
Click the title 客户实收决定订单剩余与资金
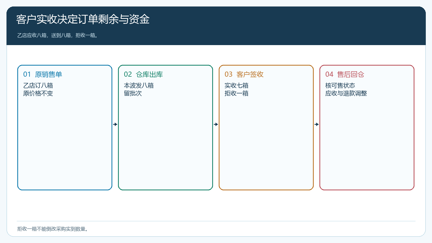(83, 19)
